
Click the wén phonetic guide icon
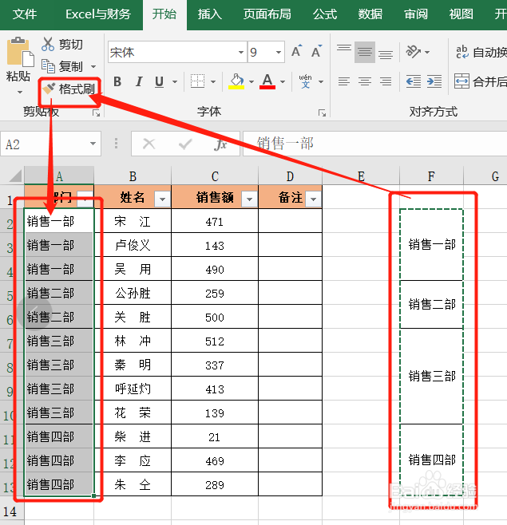(305, 81)
